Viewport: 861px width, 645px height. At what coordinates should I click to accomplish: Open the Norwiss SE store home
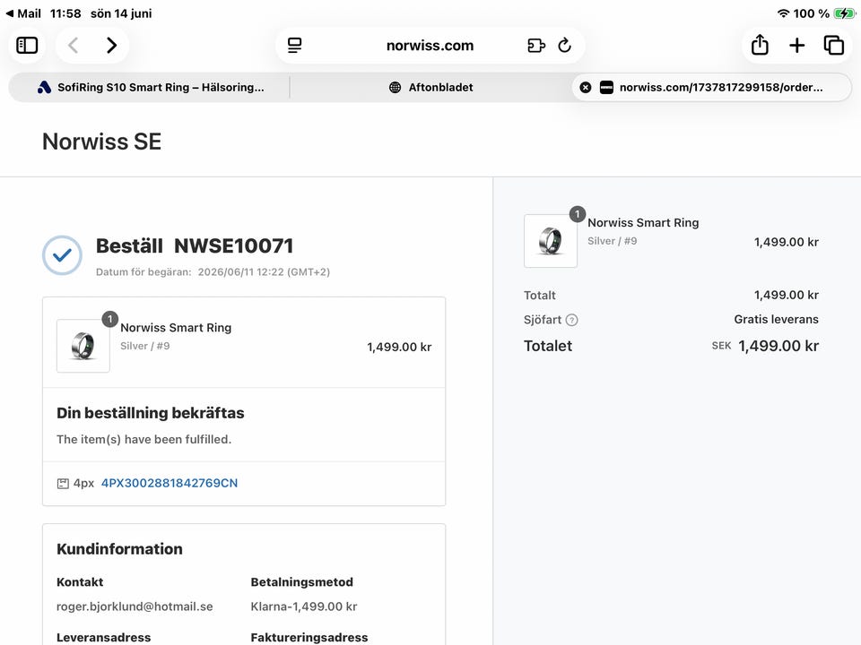point(101,142)
